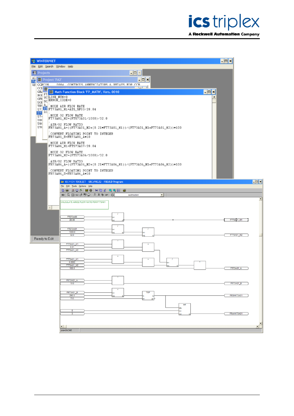Select the variable box insert tool
The height and width of the screenshot is (416, 294).
(x=77, y=195)
